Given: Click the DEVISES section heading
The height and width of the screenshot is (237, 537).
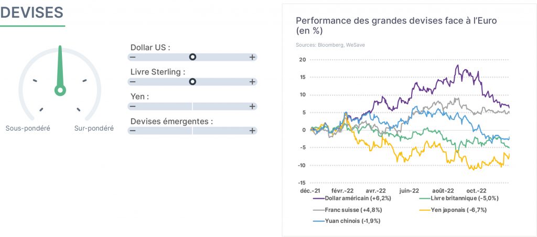Looking at the screenshot, I should pos(32,13).
